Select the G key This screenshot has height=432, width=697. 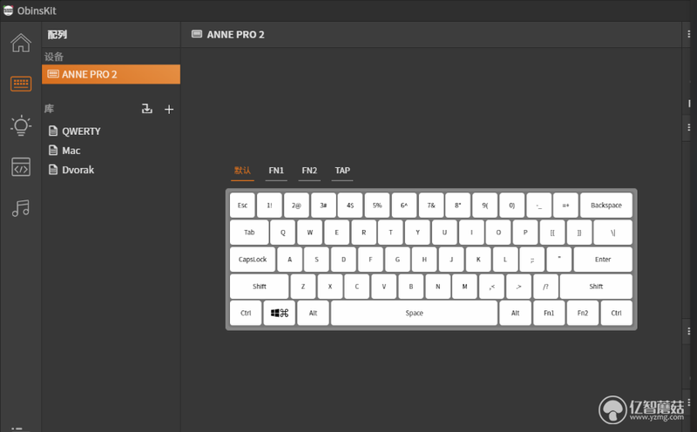pyautogui.click(x=397, y=260)
